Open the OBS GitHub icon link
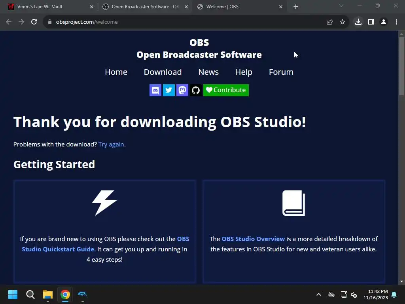Viewport: 405px width, 304px height. tap(195, 90)
